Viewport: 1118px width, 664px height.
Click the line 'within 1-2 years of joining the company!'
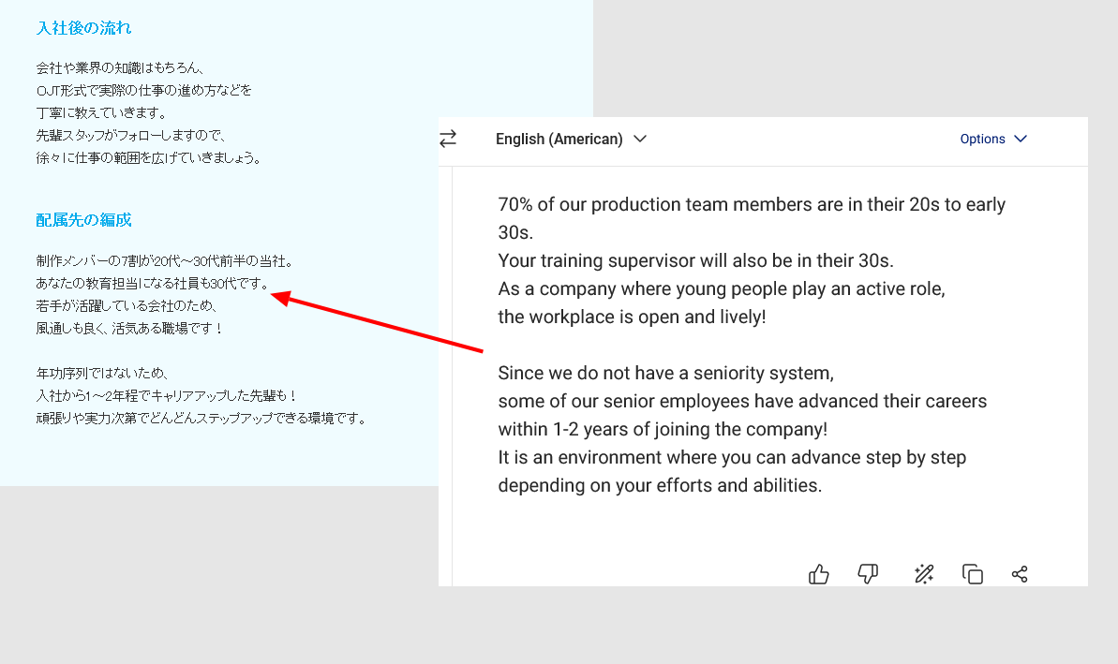point(663,430)
